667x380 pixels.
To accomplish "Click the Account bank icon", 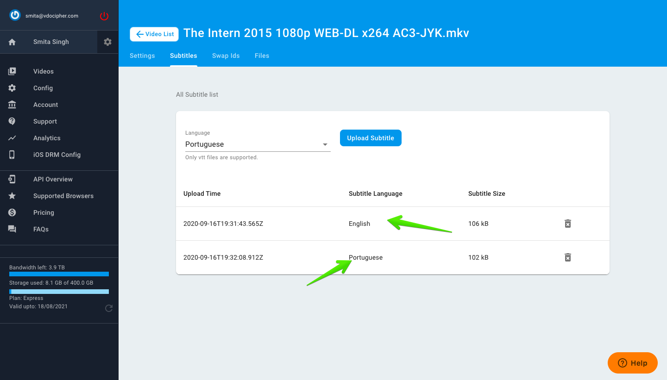I will (12, 105).
